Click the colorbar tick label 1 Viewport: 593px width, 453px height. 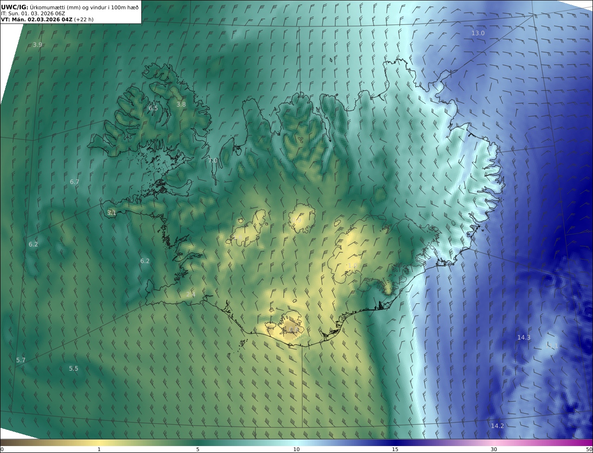pyautogui.click(x=99, y=449)
